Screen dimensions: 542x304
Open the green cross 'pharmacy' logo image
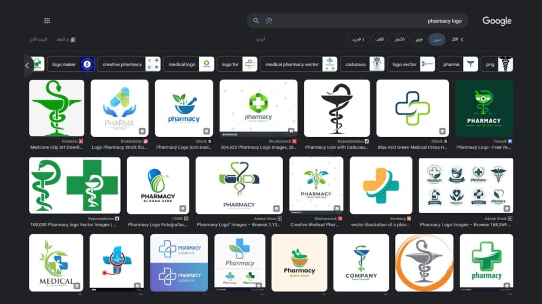point(486,263)
